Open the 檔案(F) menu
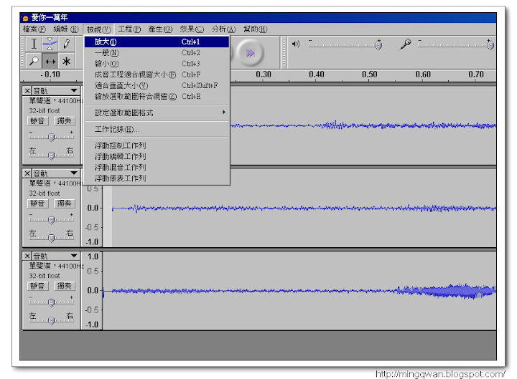The height and width of the screenshot is (379, 517). tap(34, 29)
